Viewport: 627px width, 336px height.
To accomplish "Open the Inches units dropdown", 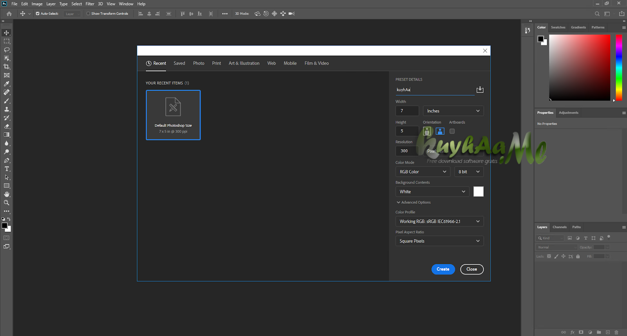I will (x=453, y=111).
